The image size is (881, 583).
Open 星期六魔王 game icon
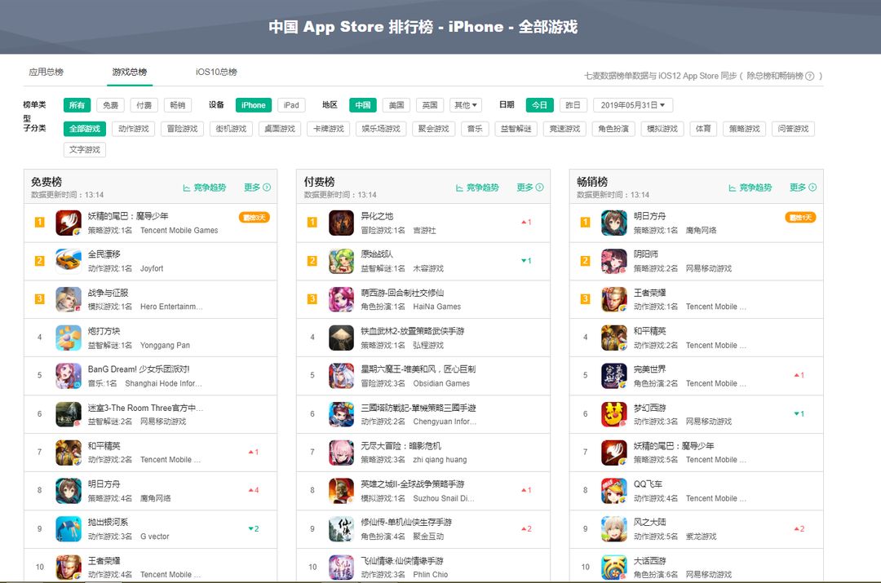pos(341,376)
